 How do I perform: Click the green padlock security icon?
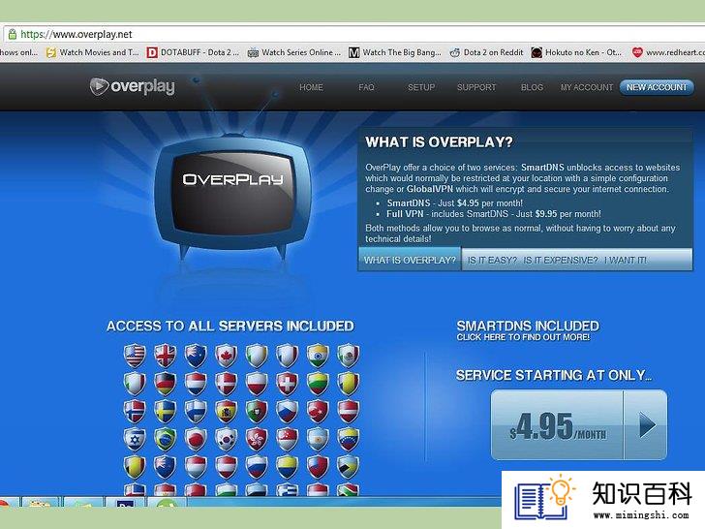click(13, 34)
